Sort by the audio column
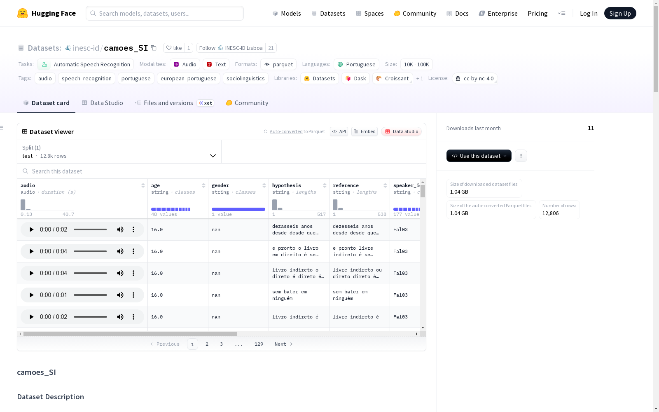Viewport: 659px width, 412px height. point(143,185)
